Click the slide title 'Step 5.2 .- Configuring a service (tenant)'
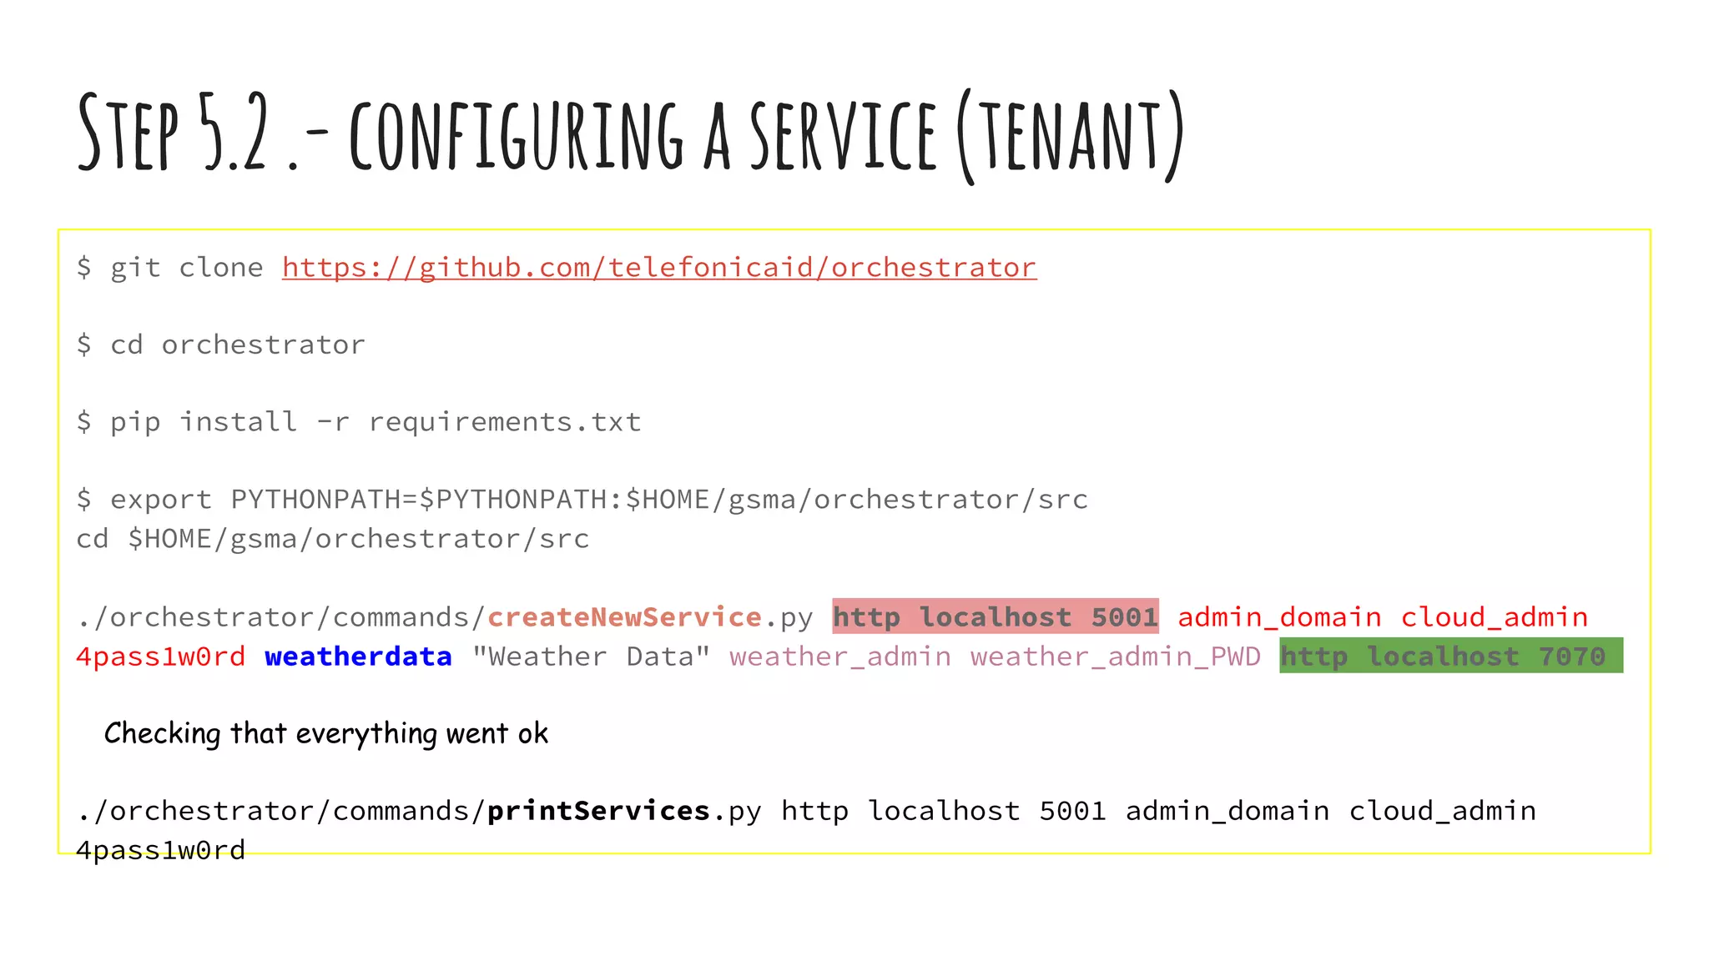This screenshot has width=1709, height=961. pyautogui.click(x=631, y=134)
